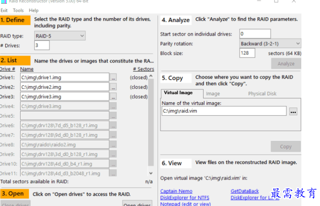Image resolution: width=320 pixels, height=206 pixels.
Task: Browse for the virtual image location
Action: pyautogui.click(x=293, y=112)
